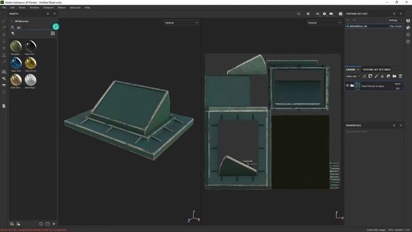Open viewport mode dropdown in top toolbar
The width and height of the screenshot is (412, 232).
point(317,14)
